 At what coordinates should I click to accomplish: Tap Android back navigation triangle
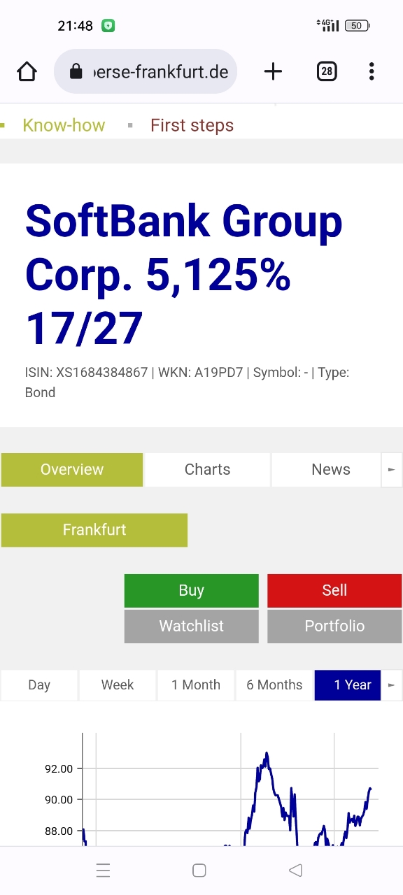click(x=295, y=870)
